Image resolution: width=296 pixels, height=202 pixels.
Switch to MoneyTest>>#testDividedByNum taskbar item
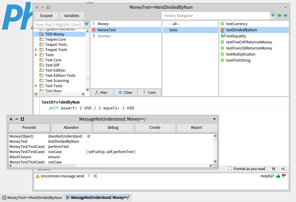coord(32,198)
